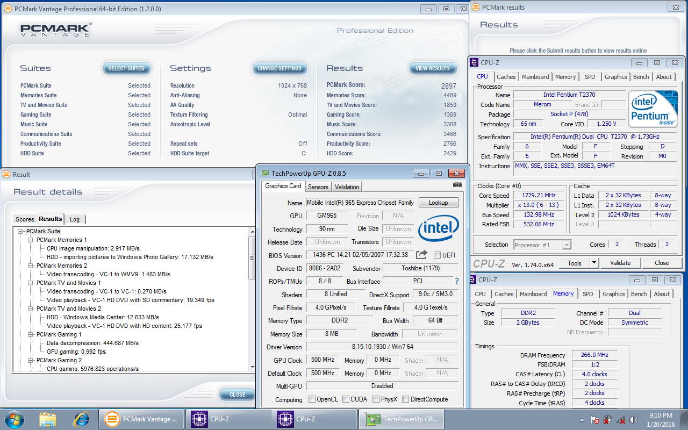Image resolution: width=688 pixels, height=430 pixels.
Task: Show hidden tray icons arrow
Action: point(582,420)
